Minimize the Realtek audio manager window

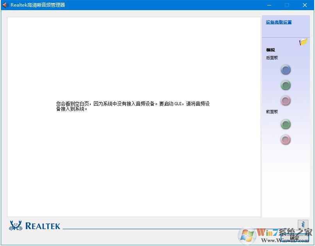point(269,5)
